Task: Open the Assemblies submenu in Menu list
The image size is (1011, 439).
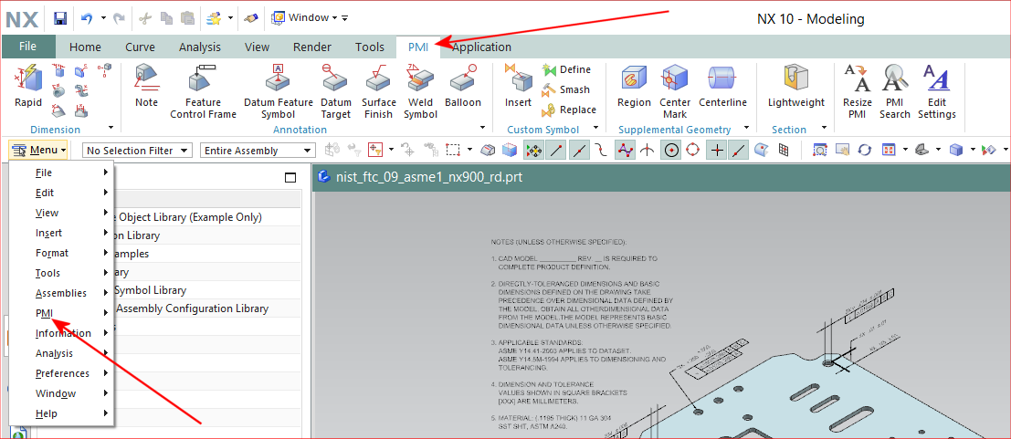Action: [62, 293]
